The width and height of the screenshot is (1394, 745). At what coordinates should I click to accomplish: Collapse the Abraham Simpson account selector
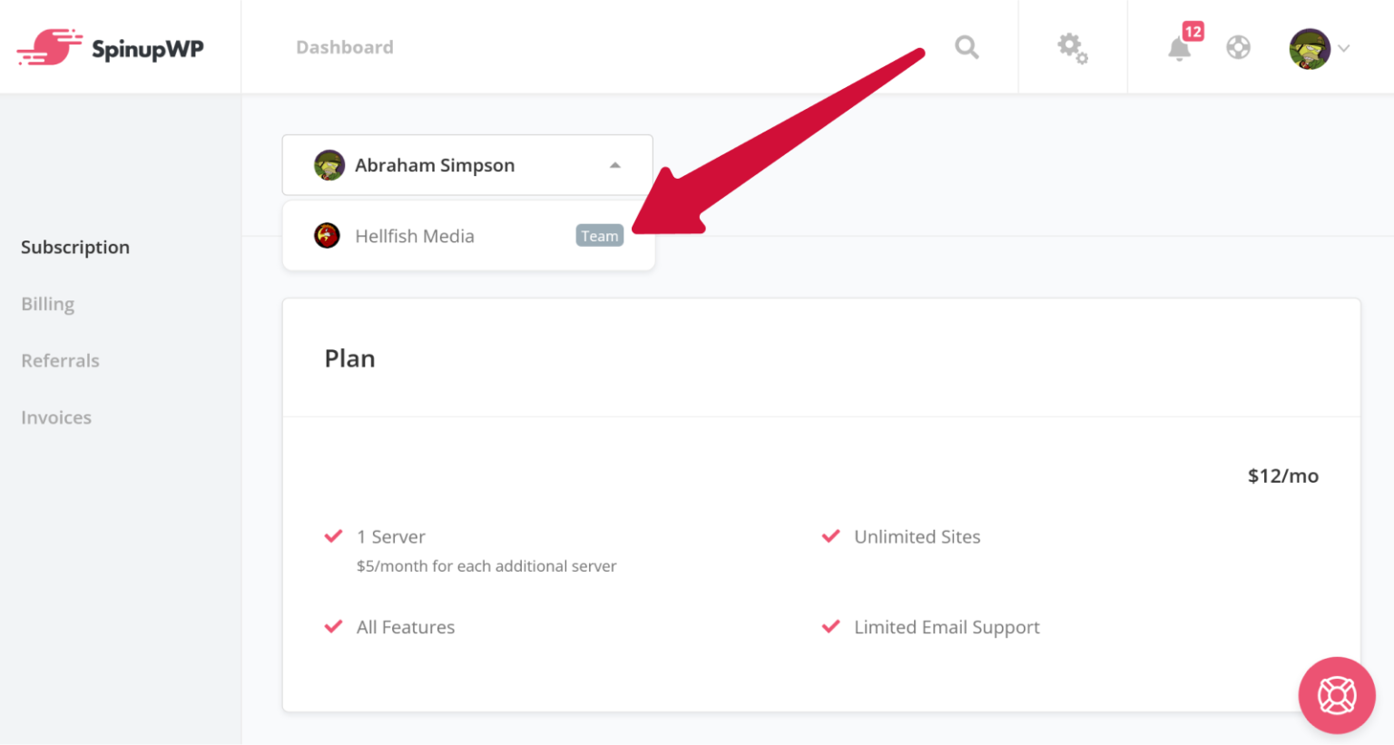pos(614,164)
